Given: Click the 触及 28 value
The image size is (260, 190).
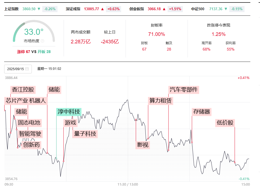Looking at the screenshot, I should (x=168, y=49).
